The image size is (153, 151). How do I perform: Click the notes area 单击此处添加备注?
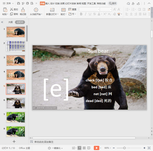pos(44,142)
